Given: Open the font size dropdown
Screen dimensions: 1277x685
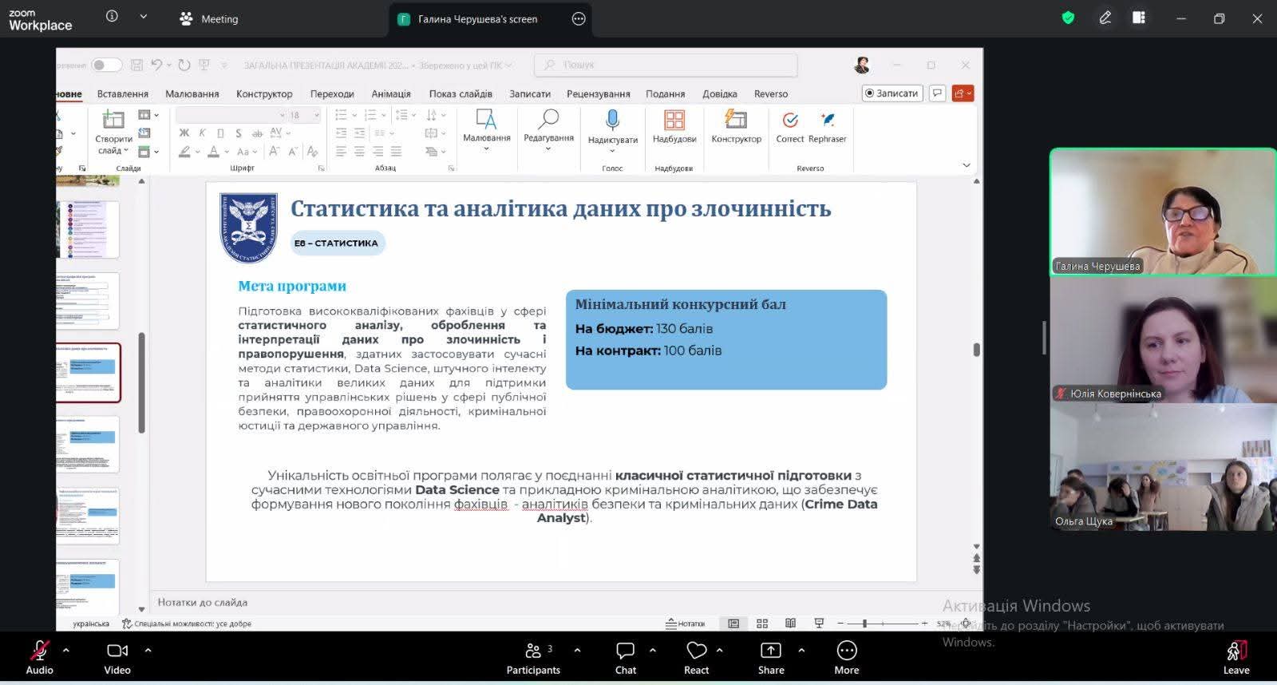Looking at the screenshot, I should [x=316, y=115].
